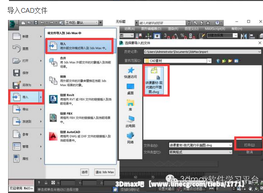Viewport: 263px width, 193px height.
Task: Select 打开 in the application menu
Action: [x=26, y=61]
